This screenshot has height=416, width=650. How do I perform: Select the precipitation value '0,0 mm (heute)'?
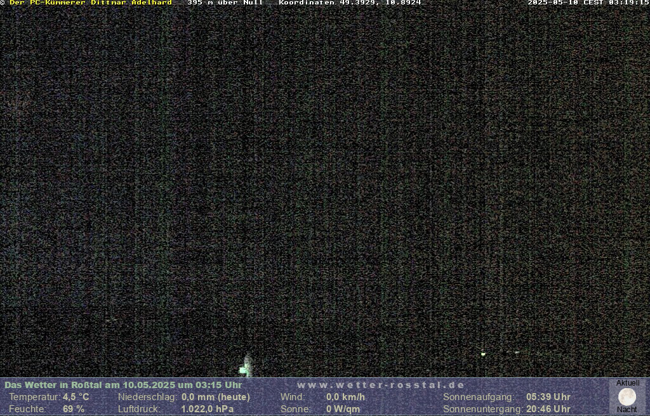(x=216, y=397)
